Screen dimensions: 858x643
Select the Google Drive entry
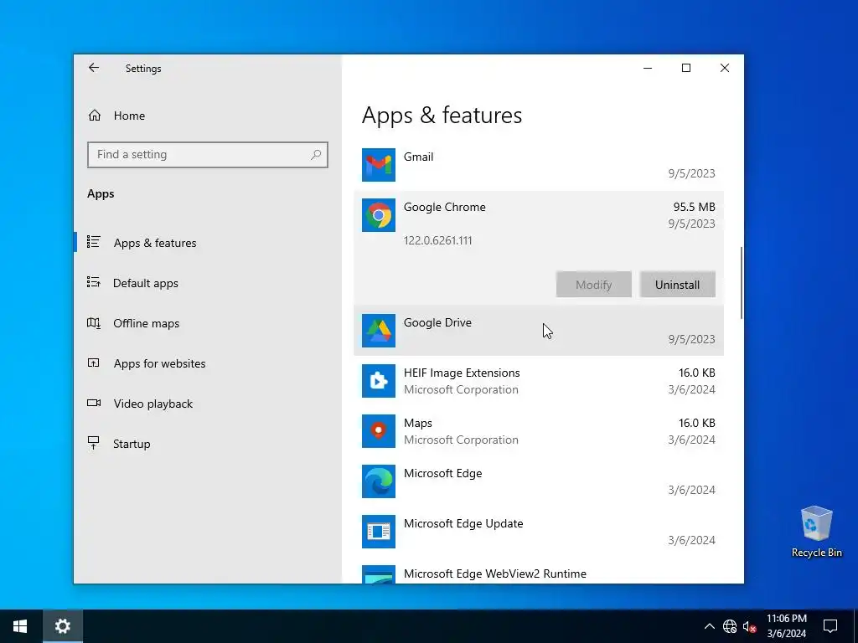(x=539, y=330)
